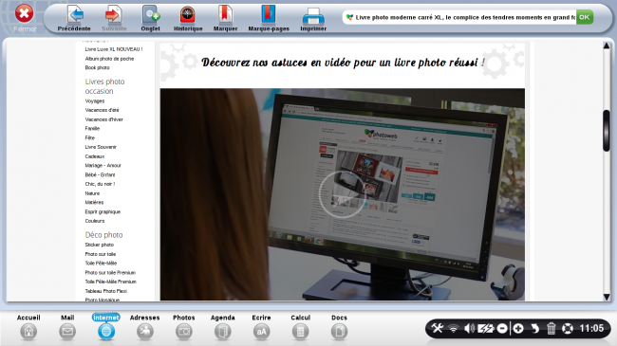Open the Tableau Photo Flexi link

click(106, 291)
